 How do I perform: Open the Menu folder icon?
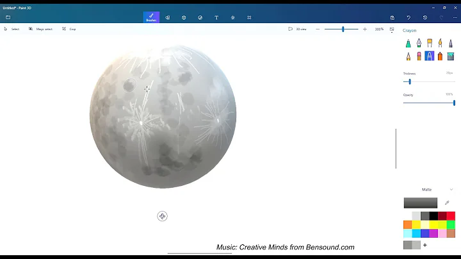(x=8, y=17)
